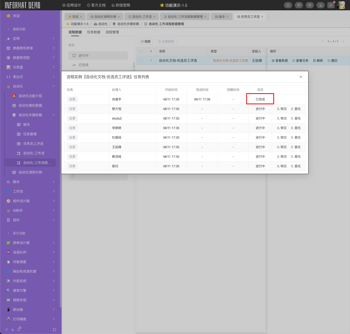Click 转交 for 熊方恒's task
The height and width of the screenshot is (334, 350).
pos(282,109)
